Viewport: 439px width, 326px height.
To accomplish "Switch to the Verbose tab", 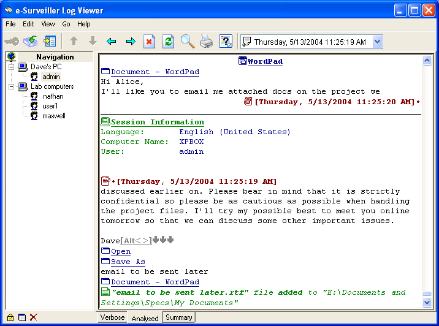I will tap(112, 317).
